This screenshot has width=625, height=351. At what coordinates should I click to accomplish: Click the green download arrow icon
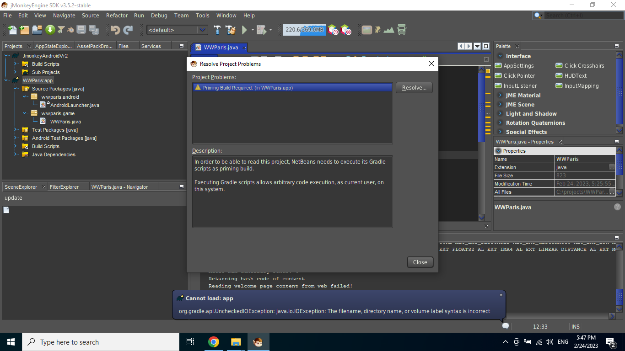(50, 30)
